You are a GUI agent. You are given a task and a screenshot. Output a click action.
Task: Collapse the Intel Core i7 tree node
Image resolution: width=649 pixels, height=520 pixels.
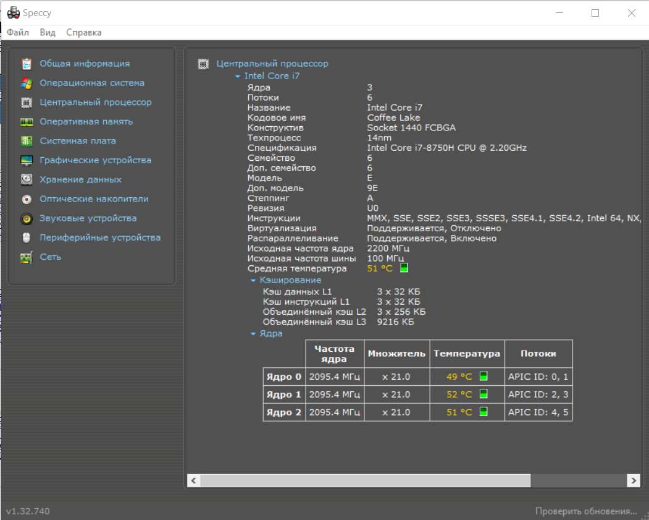[238, 76]
